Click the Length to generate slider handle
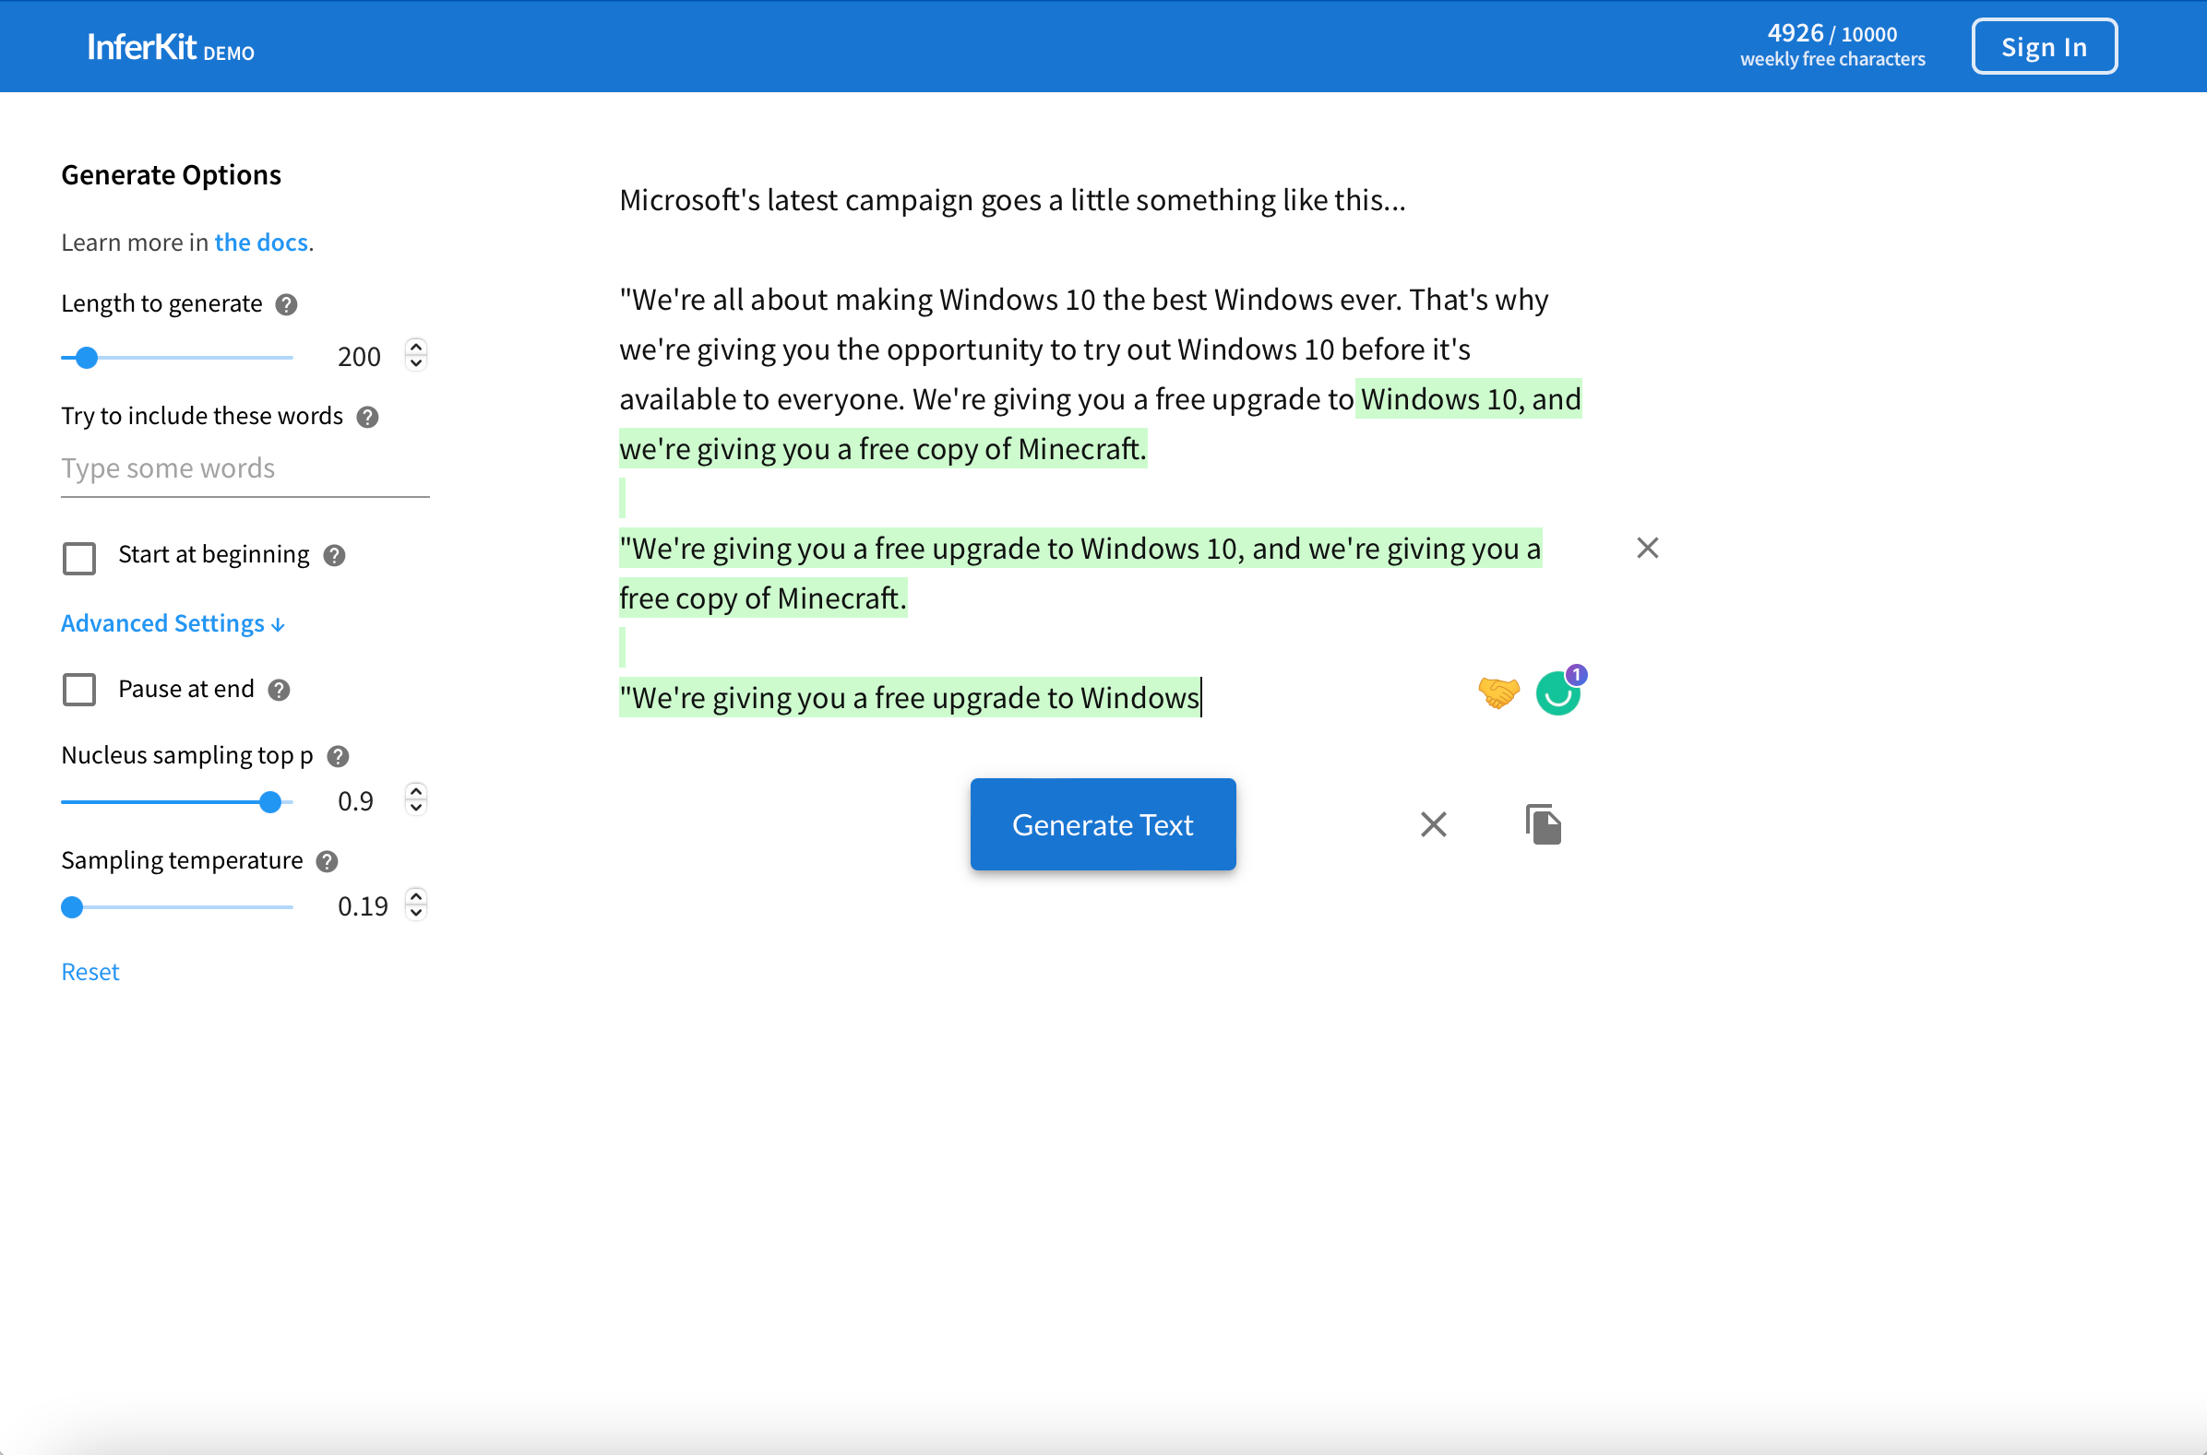Viewport: 2207px width, 1455px height. click(x=87, y=357)
